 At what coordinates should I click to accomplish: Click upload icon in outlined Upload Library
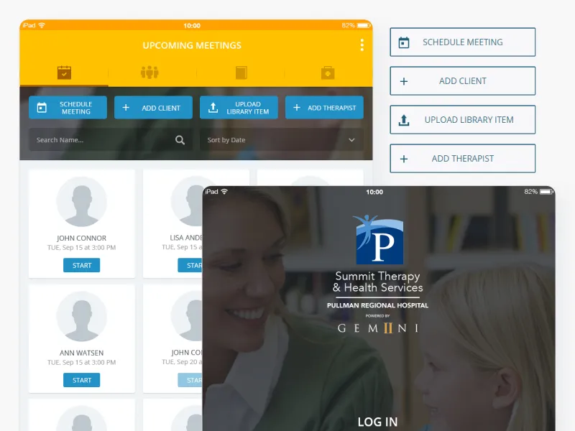click(x=404, y=120)
